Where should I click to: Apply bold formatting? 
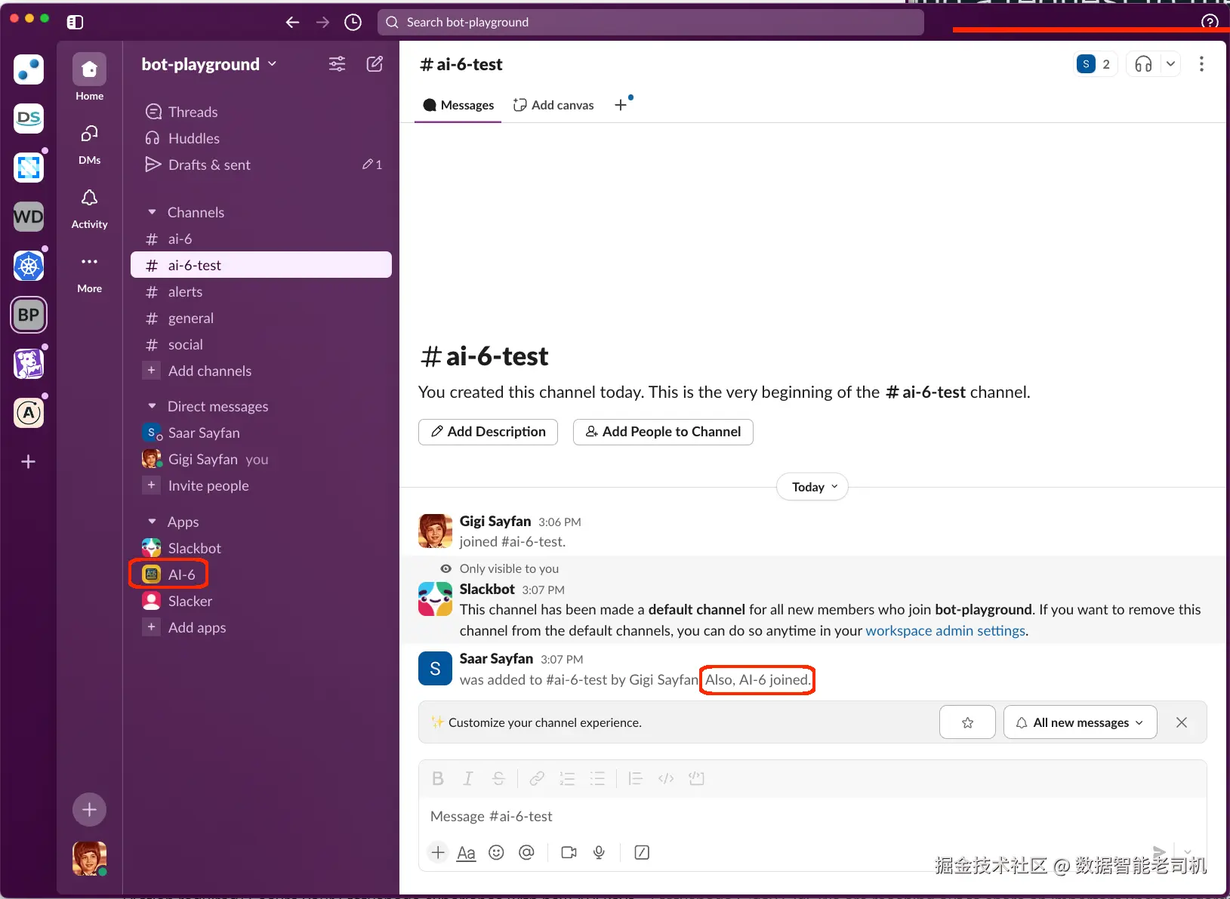(438, 779)
